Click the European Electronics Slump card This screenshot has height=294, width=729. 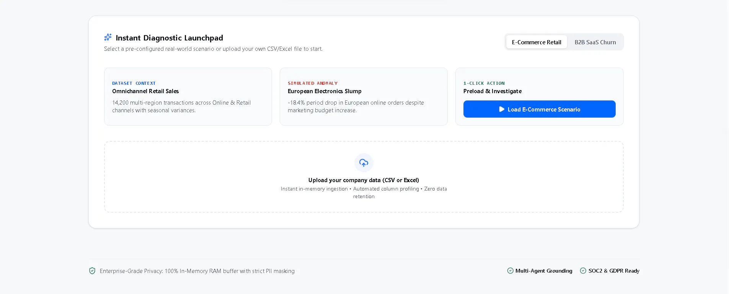(x=364, y=97)
